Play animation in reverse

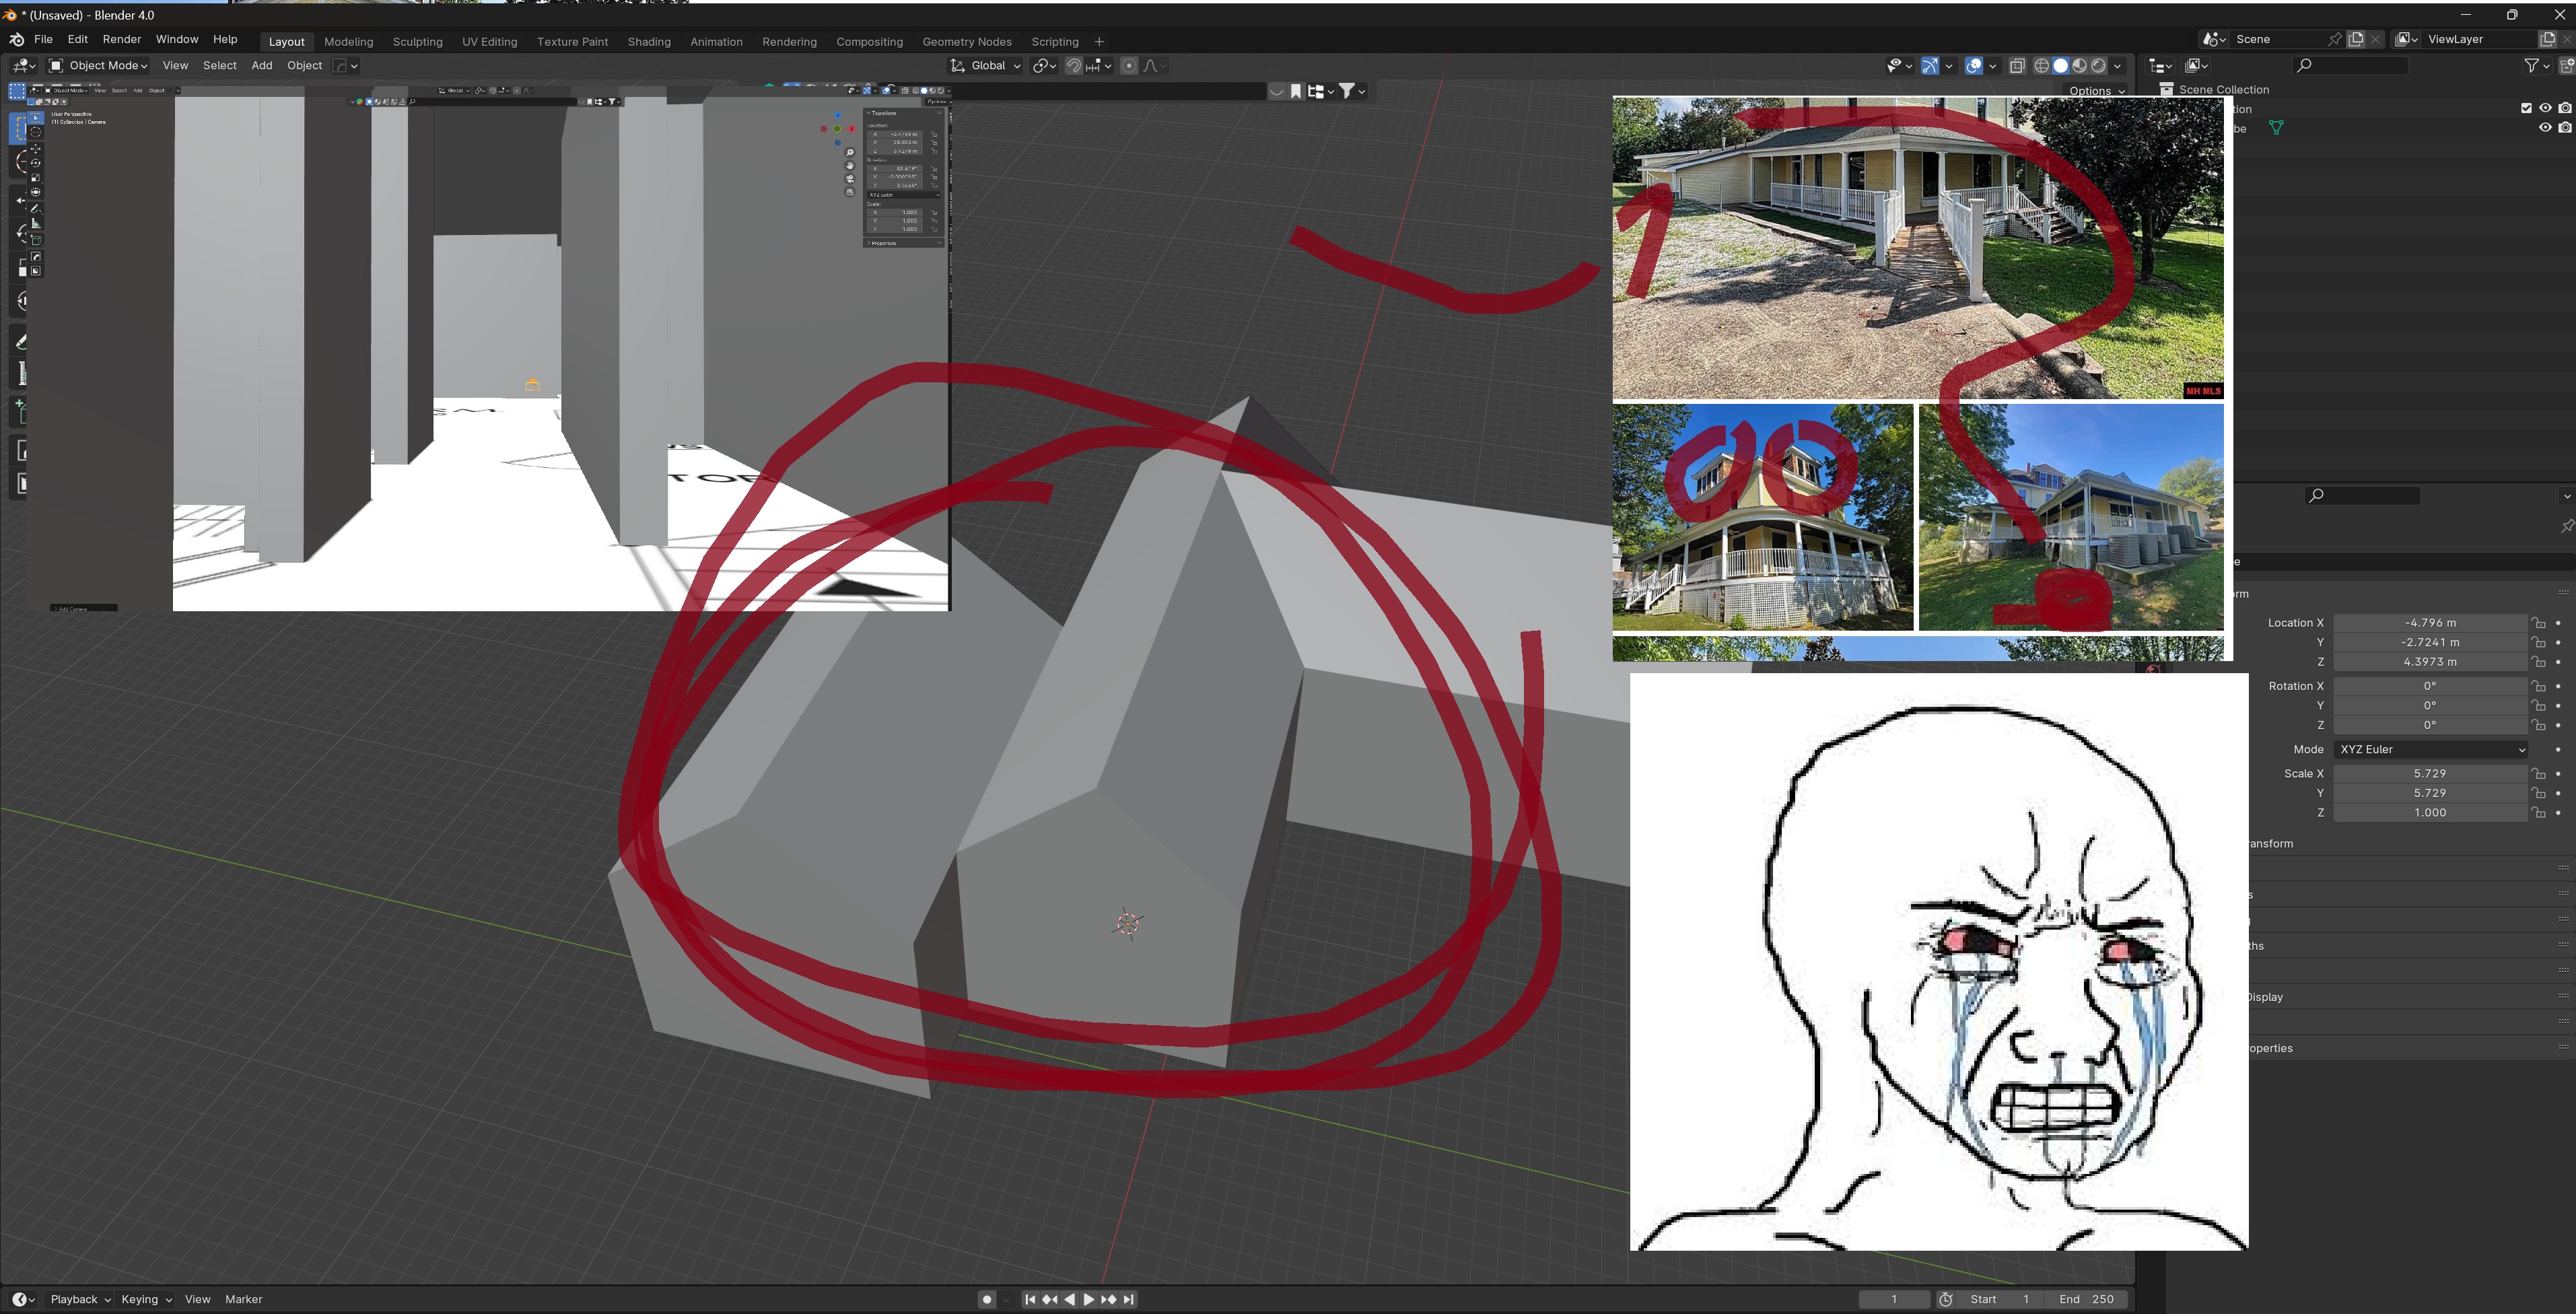pyautogui.click(x=1070, y=1299)
